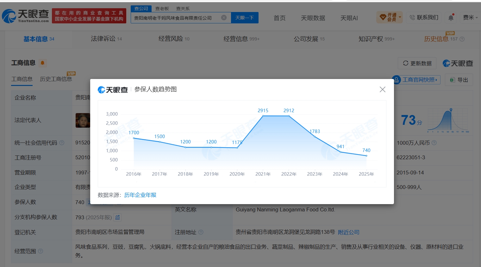This screenshot has height=267, width=481.
Task: Select the 查老板 search mode tab
Action: 162,9
